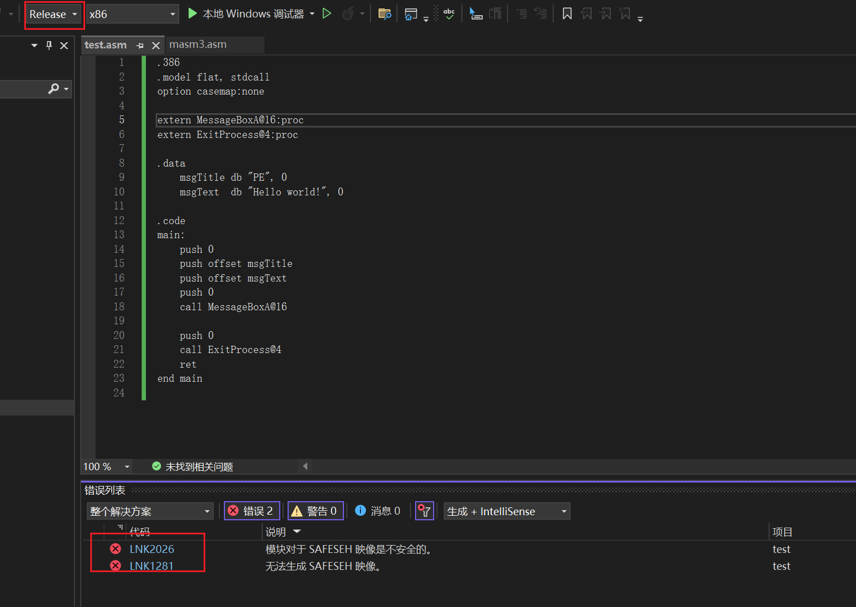
Task: Sort by the 代码 column header
Action: tap(139, 532)
